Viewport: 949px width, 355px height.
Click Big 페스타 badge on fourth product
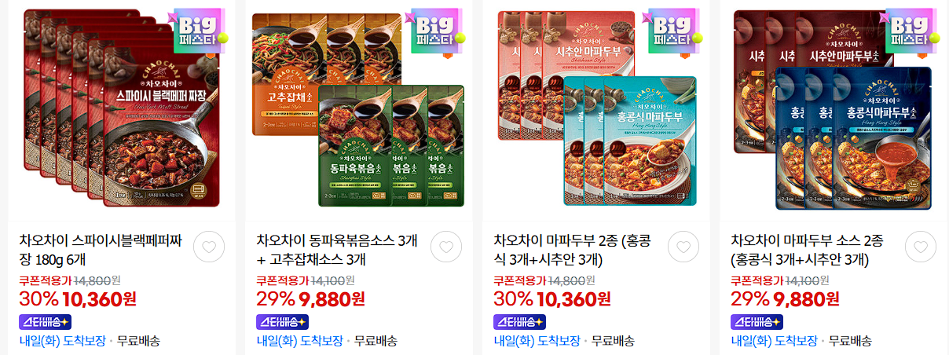pyautogui.click(x=911, y=31)
